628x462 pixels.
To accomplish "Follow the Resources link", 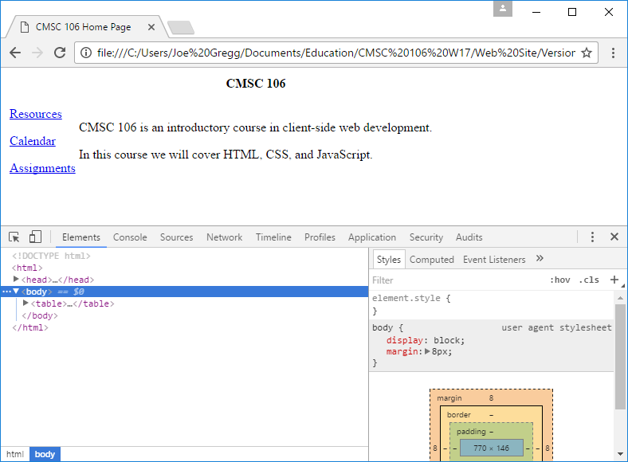I will click(x=36, y=114).
